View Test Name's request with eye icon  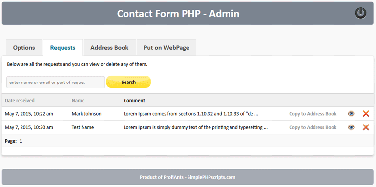[351, 127]
